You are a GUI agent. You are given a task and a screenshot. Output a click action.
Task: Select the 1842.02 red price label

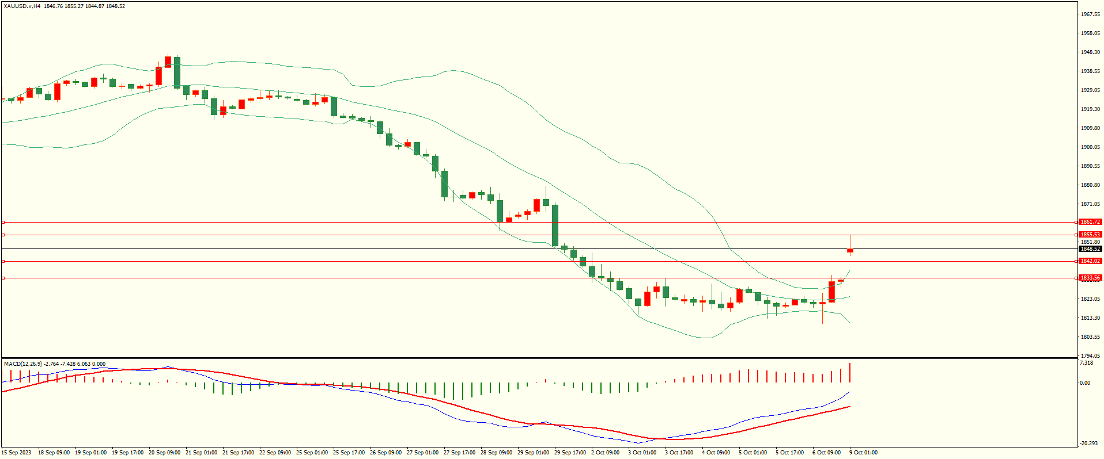point(1090,261)
